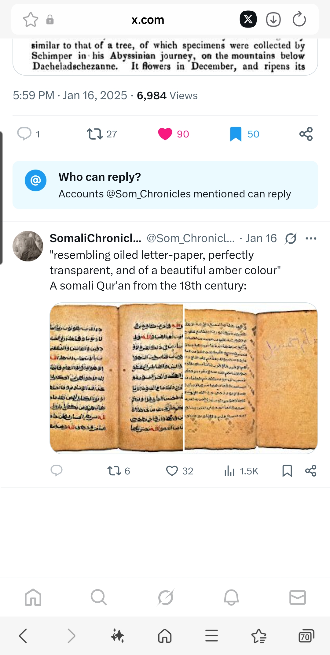Share the main post
Image resolution: width=330 pixels, height=655 pixels.
pyautogui.click(x=306, y=134)
